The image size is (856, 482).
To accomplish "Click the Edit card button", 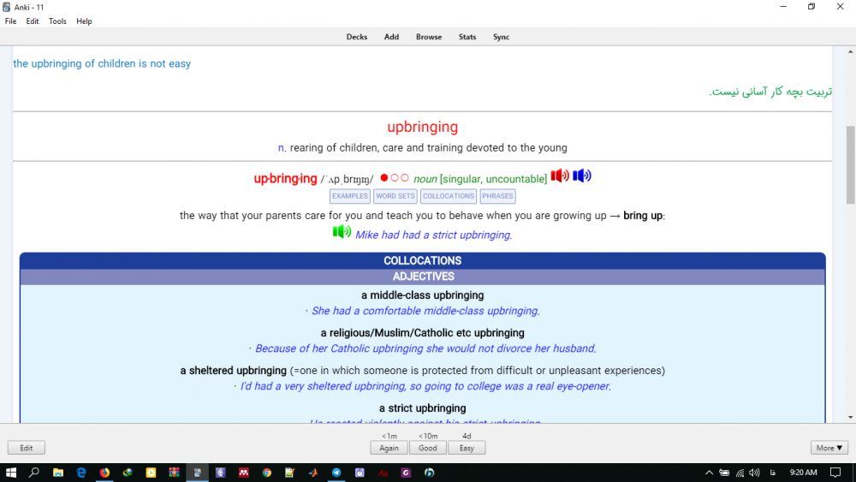I will 27,448.
